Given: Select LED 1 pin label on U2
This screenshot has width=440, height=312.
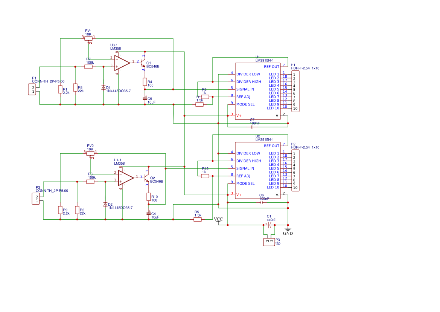Looking at the screenshot, I should pyautogui.click(x=274, y=153).
